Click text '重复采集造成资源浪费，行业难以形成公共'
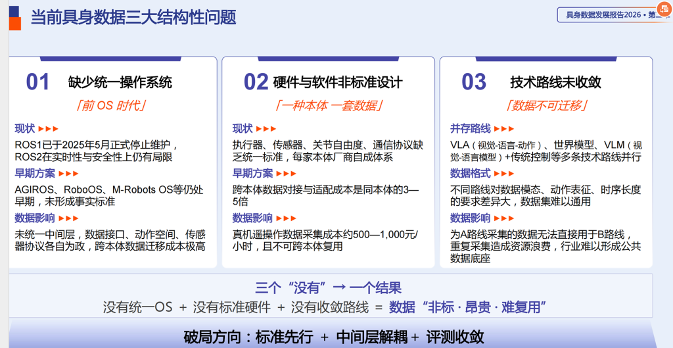The height and width of the screenshot is (348, 673). [545, 247]
